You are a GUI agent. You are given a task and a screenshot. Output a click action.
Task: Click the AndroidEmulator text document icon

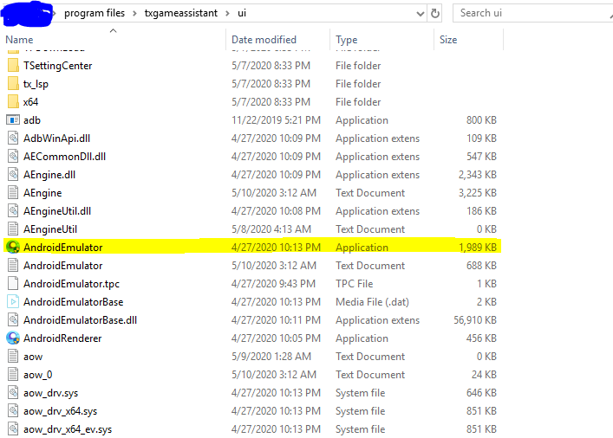click(13, 266)
